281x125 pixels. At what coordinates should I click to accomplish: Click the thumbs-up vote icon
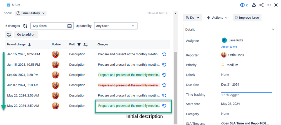pos(254,5)
